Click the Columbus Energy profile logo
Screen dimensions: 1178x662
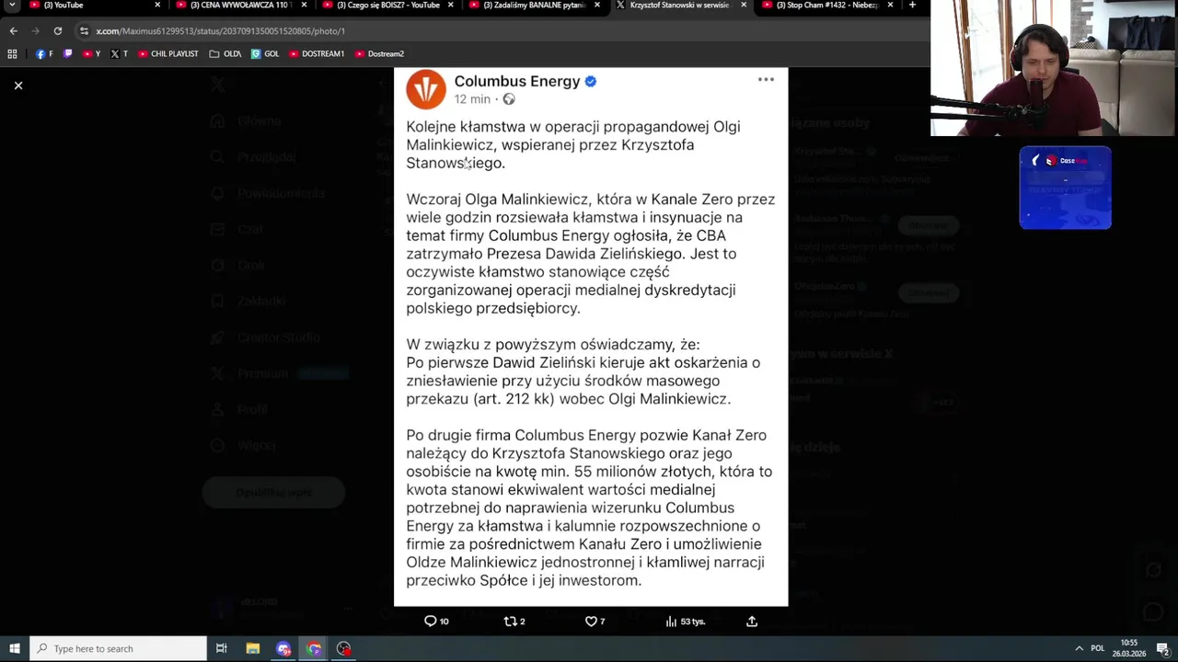coord(426,90)
